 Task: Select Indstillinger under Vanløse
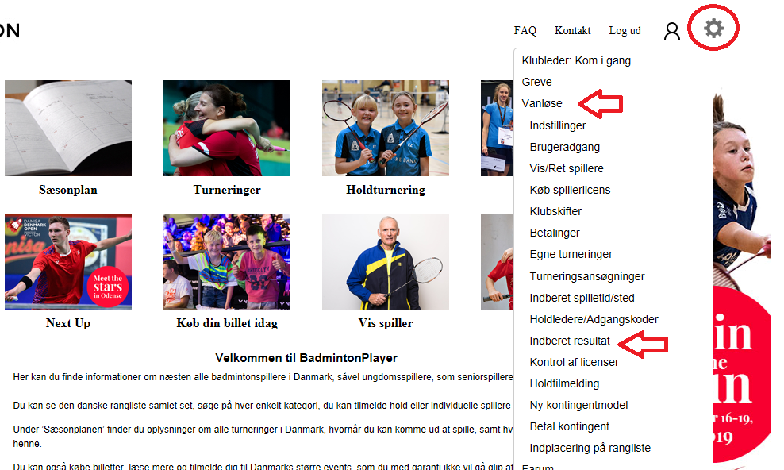pos(558,125)
